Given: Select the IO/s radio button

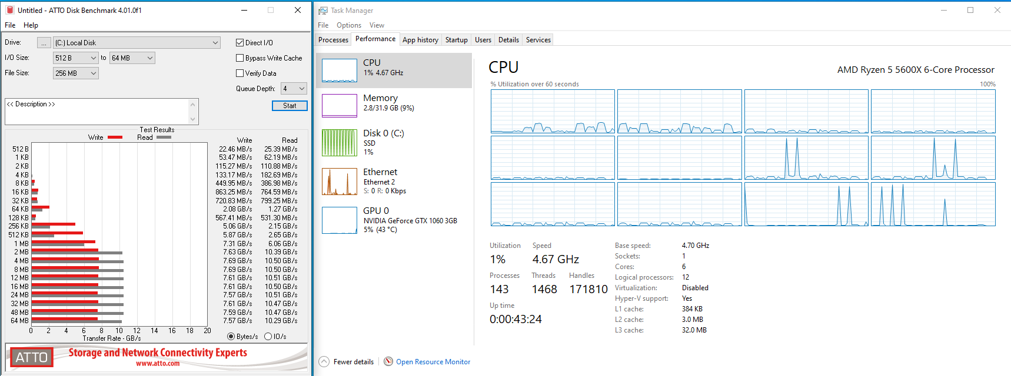Looking at the screenshot, I should point(268,337).
